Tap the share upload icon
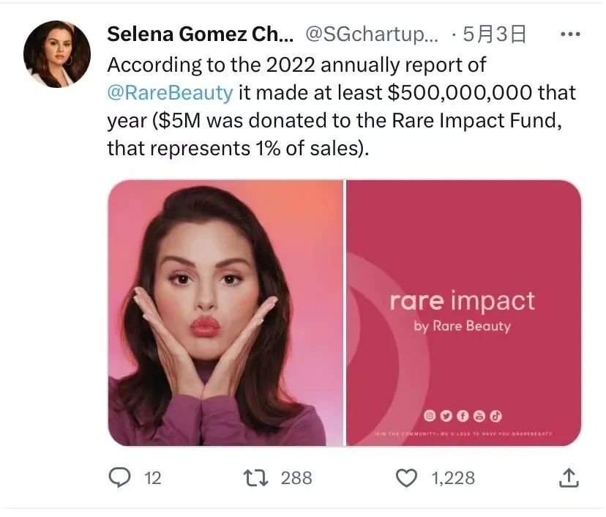Viewport: 606px width, 517px height. pyautogui.click(x=569, y=478)
